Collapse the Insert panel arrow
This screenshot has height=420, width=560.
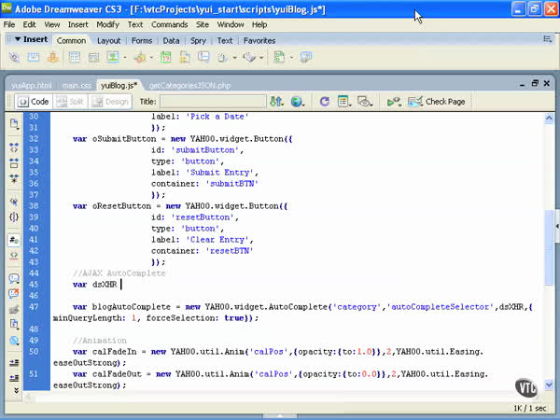tap(18, 40)
